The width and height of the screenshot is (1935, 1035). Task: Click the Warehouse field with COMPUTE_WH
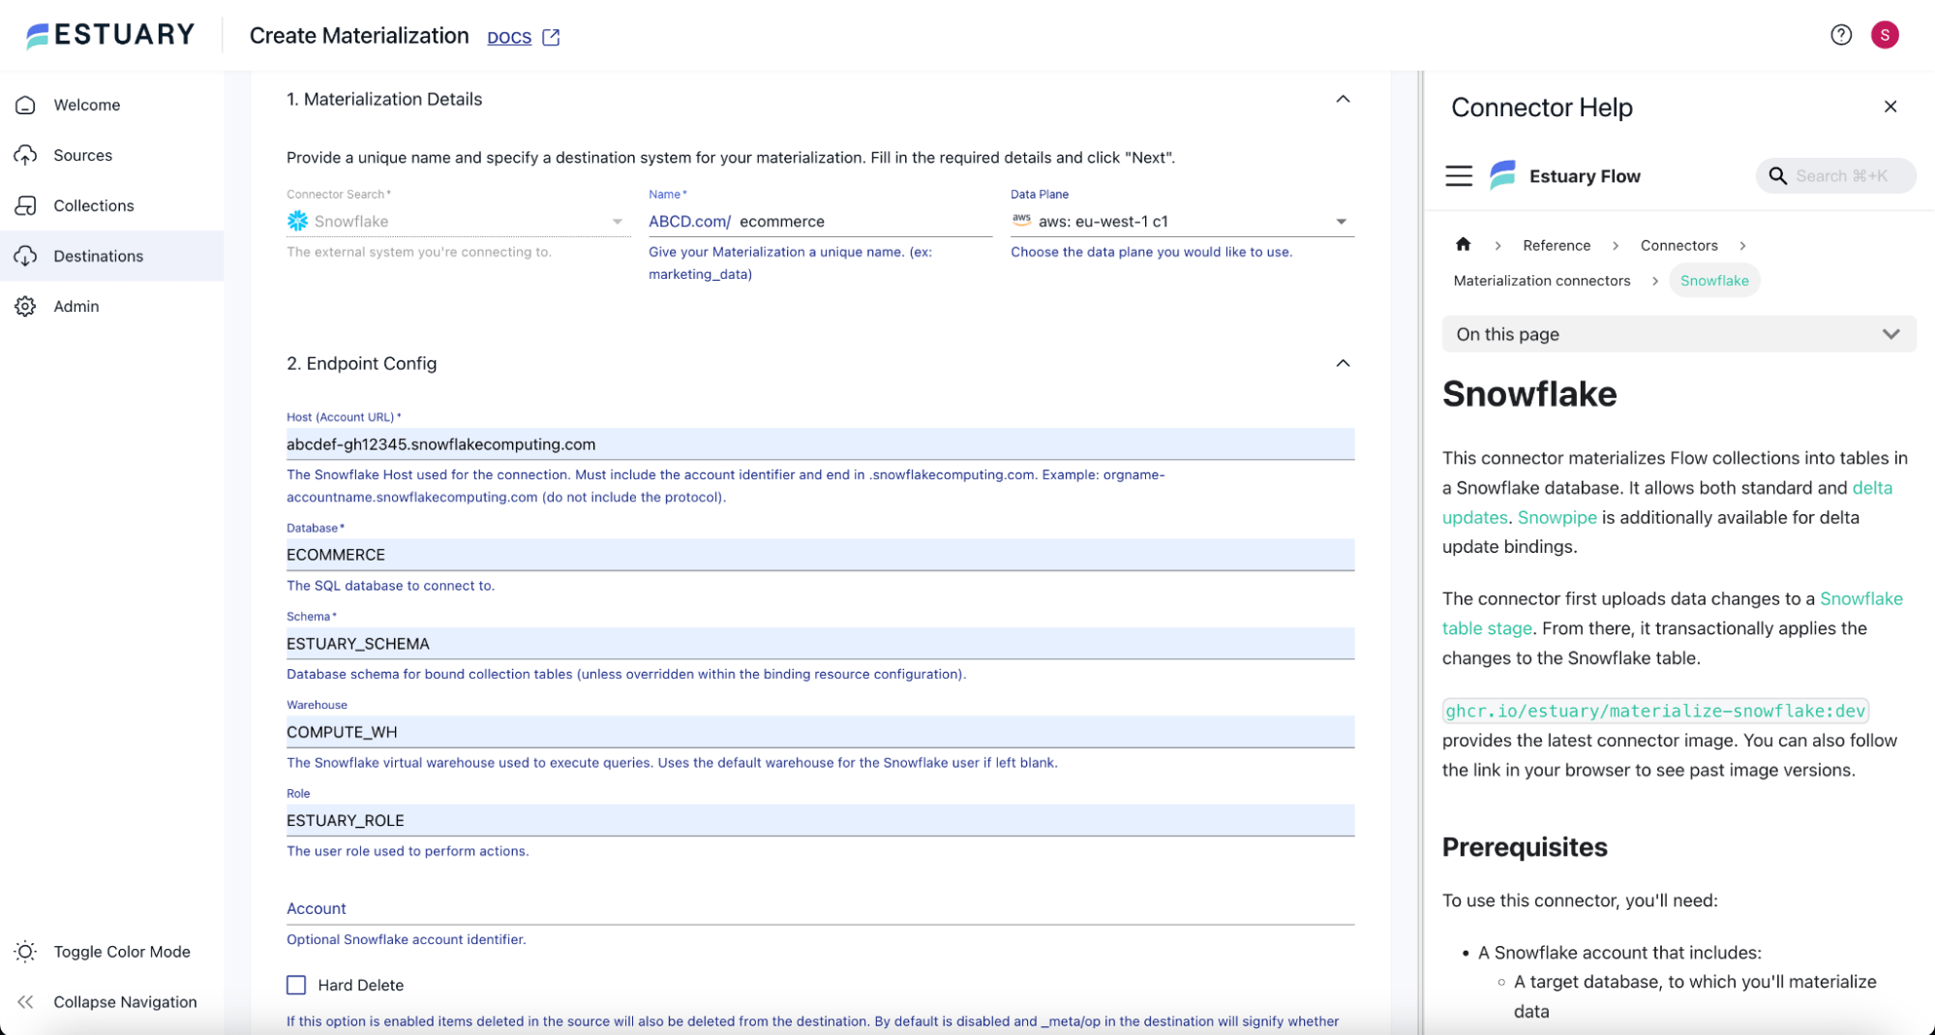click(820, 732)
